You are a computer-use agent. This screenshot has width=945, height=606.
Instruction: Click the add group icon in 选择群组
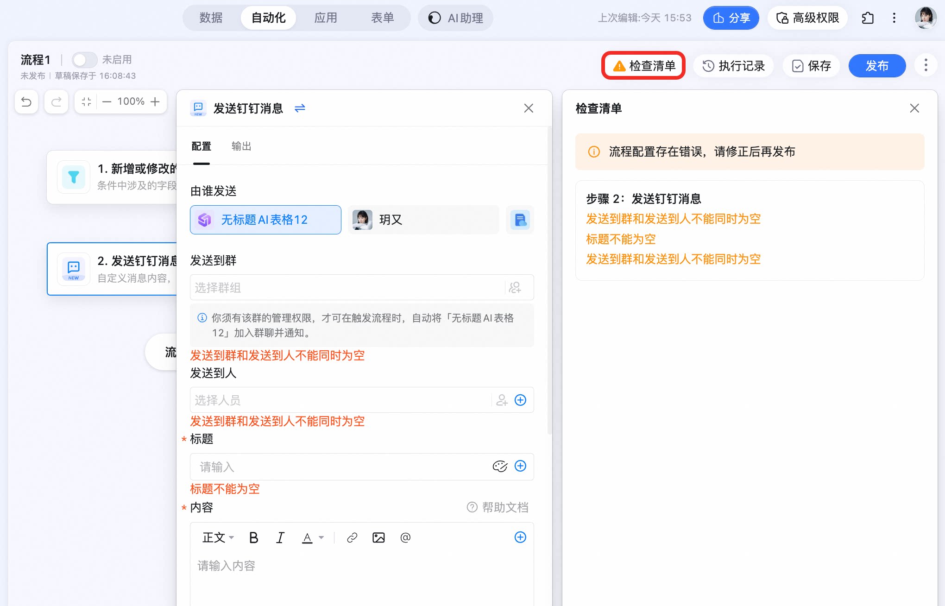point(515,288)
